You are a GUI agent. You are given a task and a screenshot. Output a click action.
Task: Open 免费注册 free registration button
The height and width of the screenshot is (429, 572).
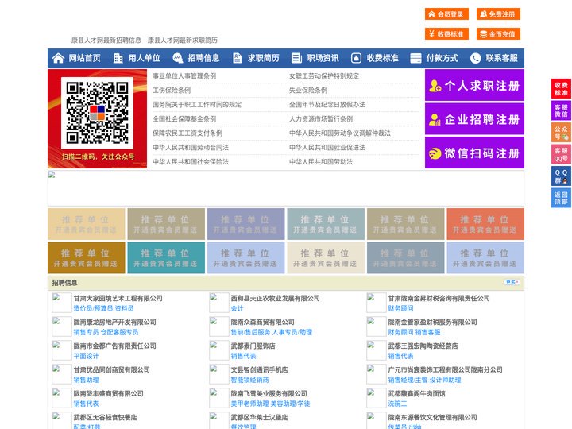tap(498, 14)
